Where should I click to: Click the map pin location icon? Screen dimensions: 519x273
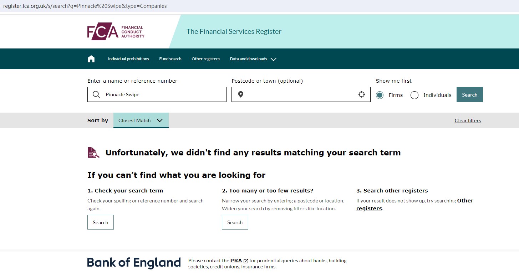(241, 94)
